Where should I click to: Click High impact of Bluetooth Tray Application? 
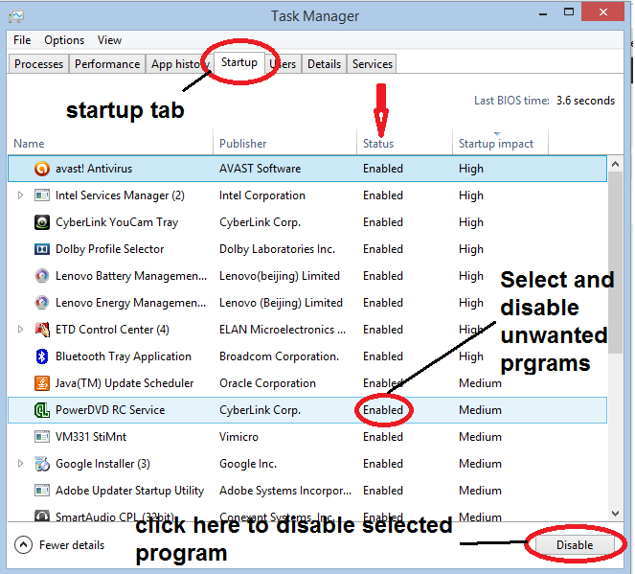click(471, 356)
